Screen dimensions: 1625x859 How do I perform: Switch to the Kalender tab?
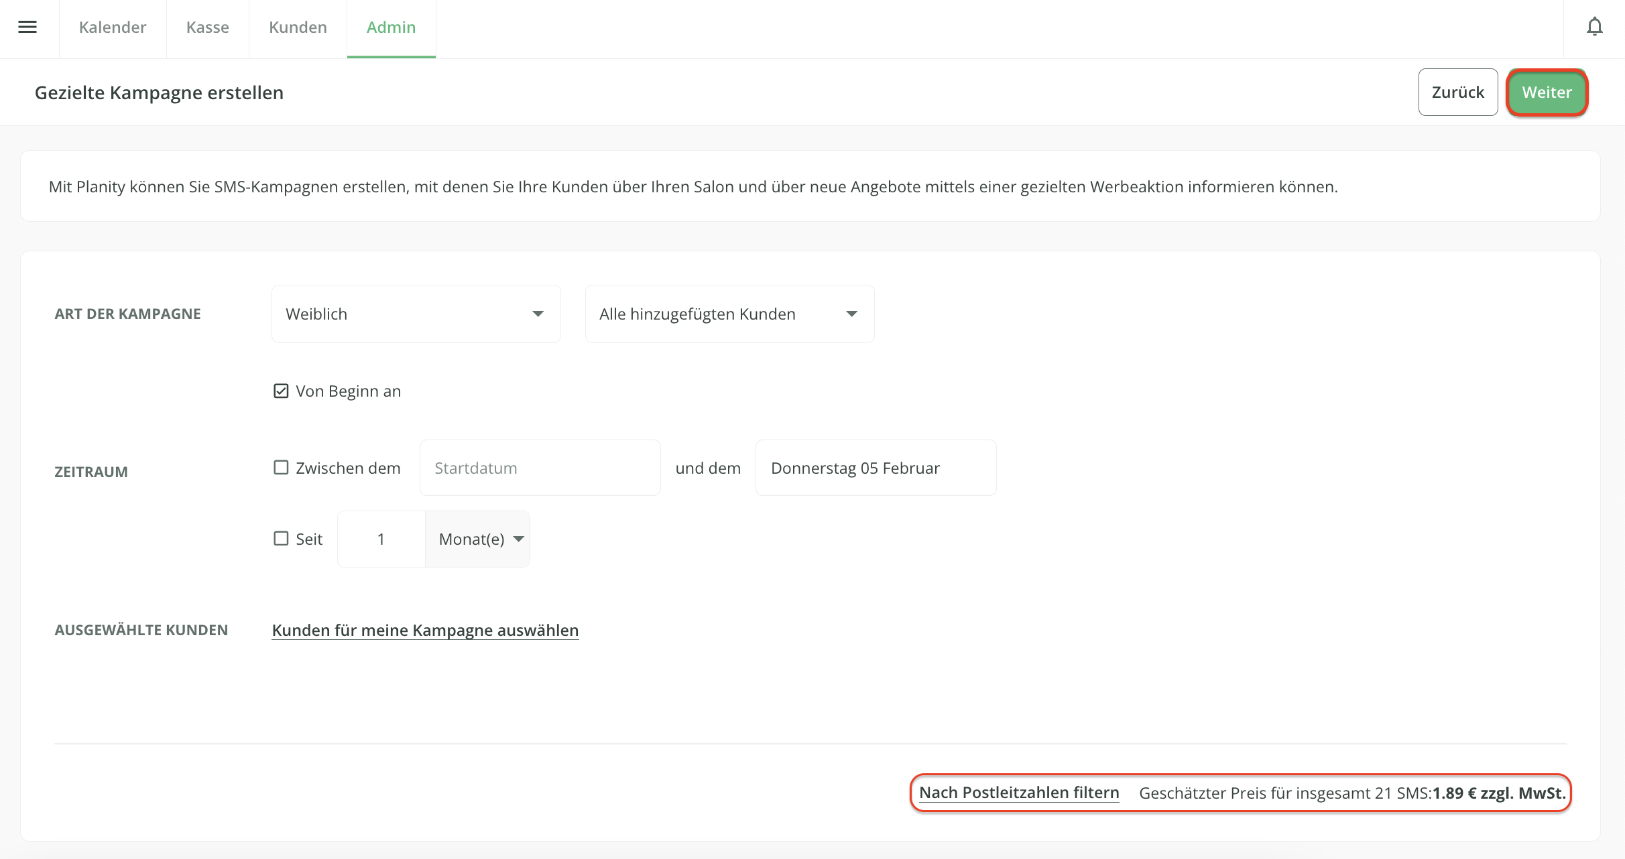pos(113,27)
